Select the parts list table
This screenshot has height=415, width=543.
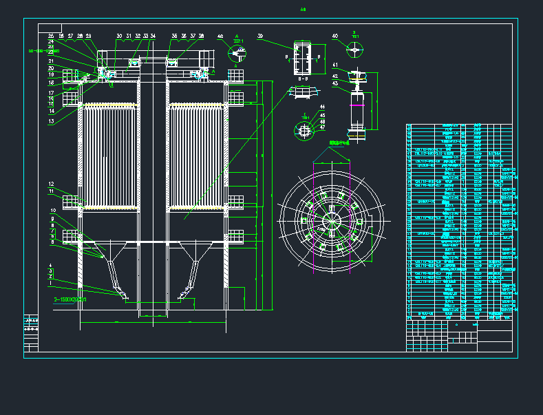click(x=459, y=220)
